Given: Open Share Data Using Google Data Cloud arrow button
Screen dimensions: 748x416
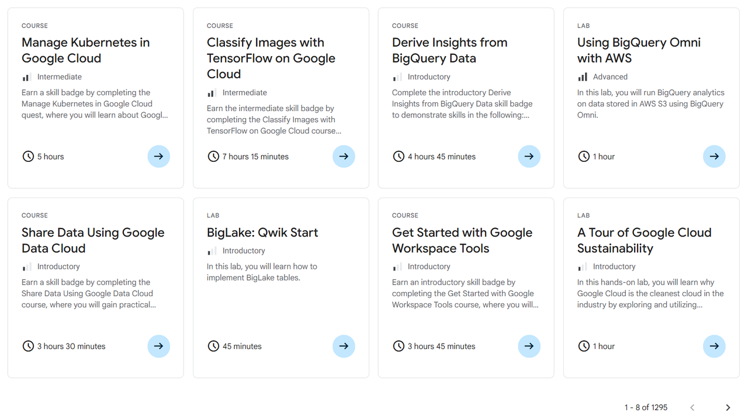Looking at the screenshot, I should pos(158,346).
